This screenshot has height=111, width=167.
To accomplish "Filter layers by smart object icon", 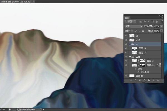I will click(x=157, y=21).
